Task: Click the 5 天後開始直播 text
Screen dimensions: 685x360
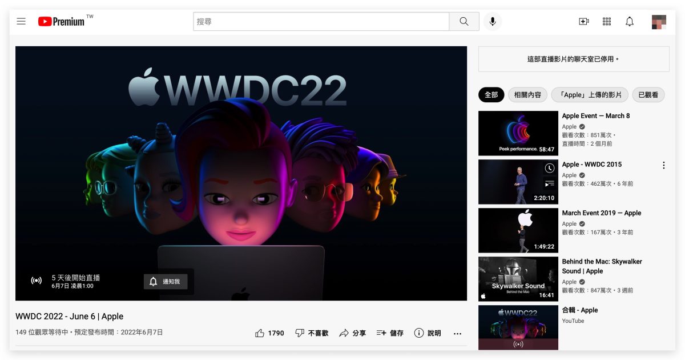Action: pyautogui.click(x=76, y=278)
